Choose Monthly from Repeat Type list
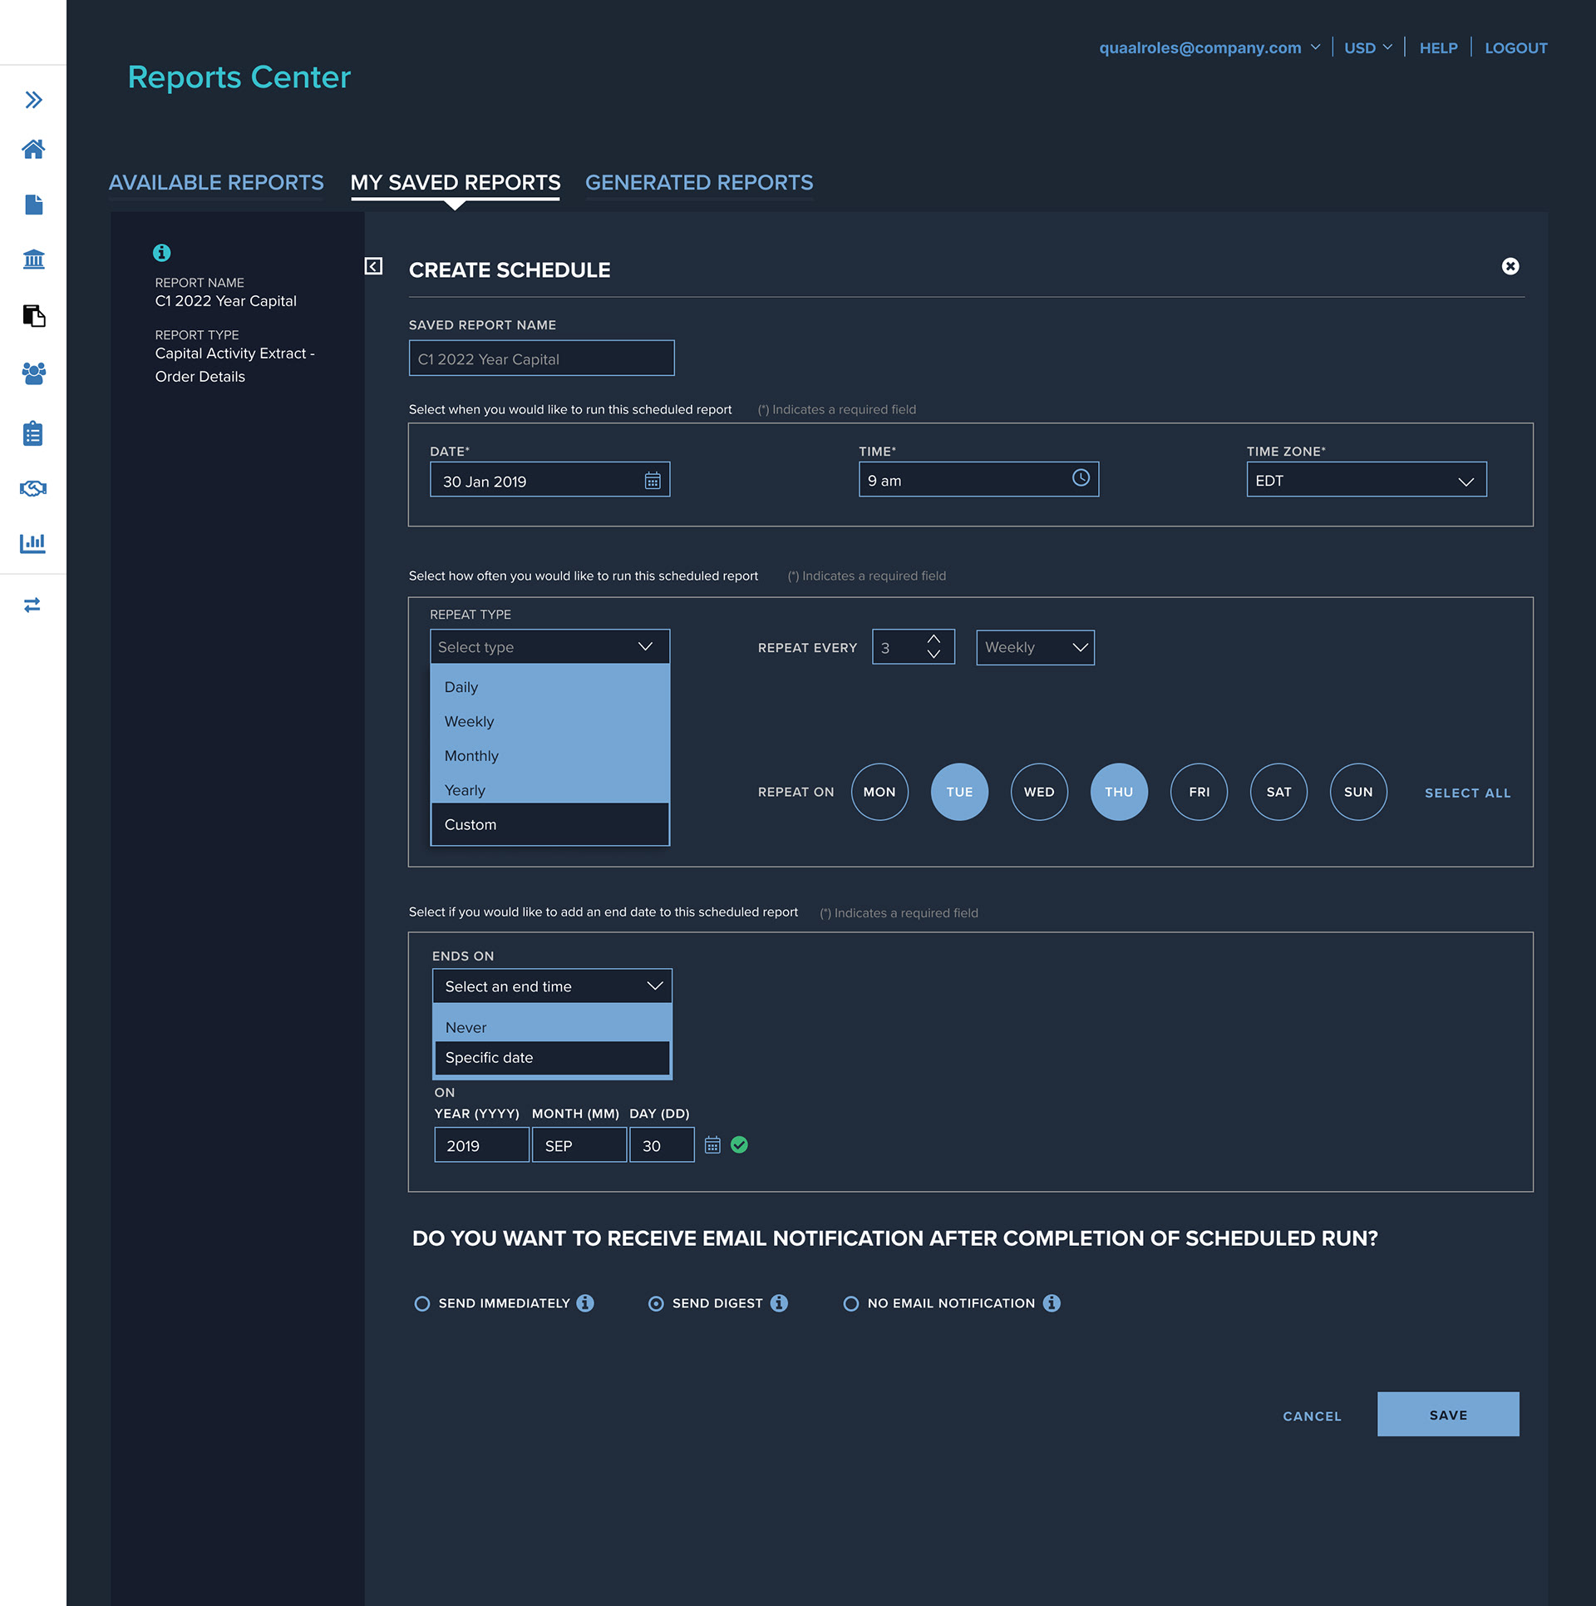1596x1606 pixels. coord(549,755)
